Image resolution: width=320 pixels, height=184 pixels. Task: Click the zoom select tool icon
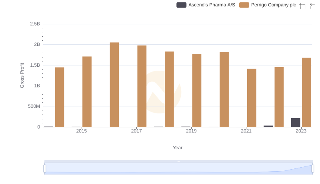click(x=302, y=6)
